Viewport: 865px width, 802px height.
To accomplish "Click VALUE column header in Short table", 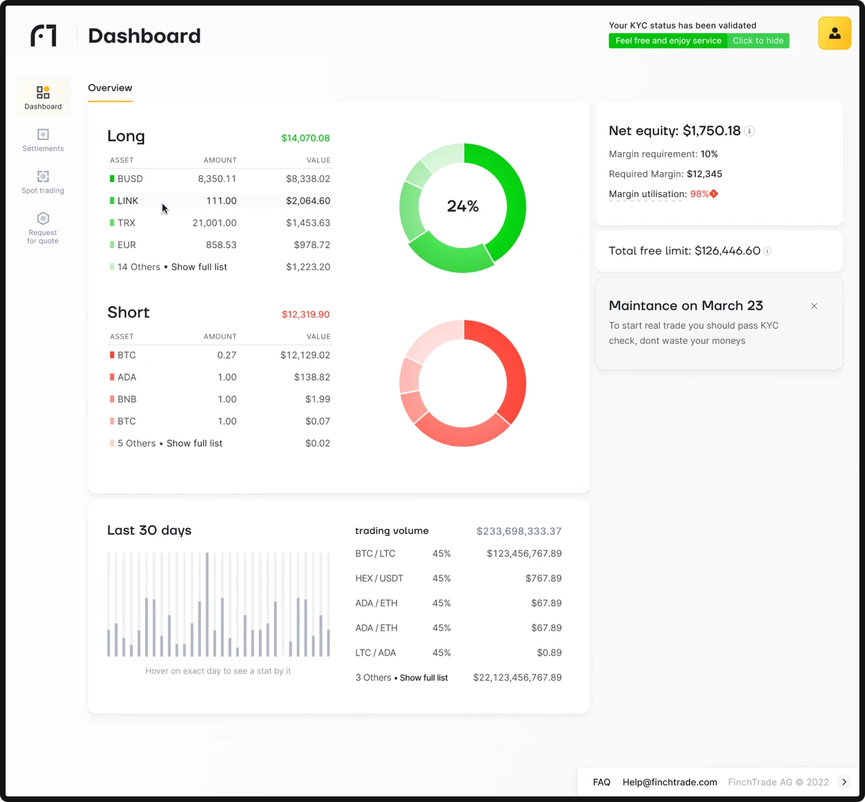I will (x=319, y=336).
